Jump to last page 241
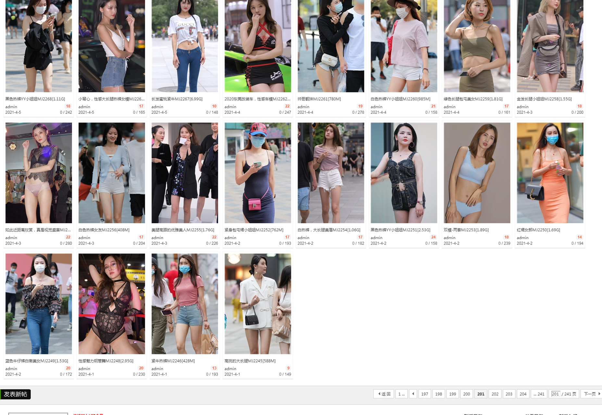 [x=539, y=394]
